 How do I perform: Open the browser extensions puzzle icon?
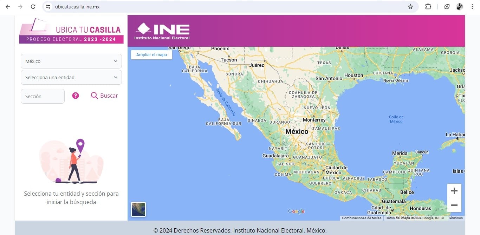tap(428, 7)
